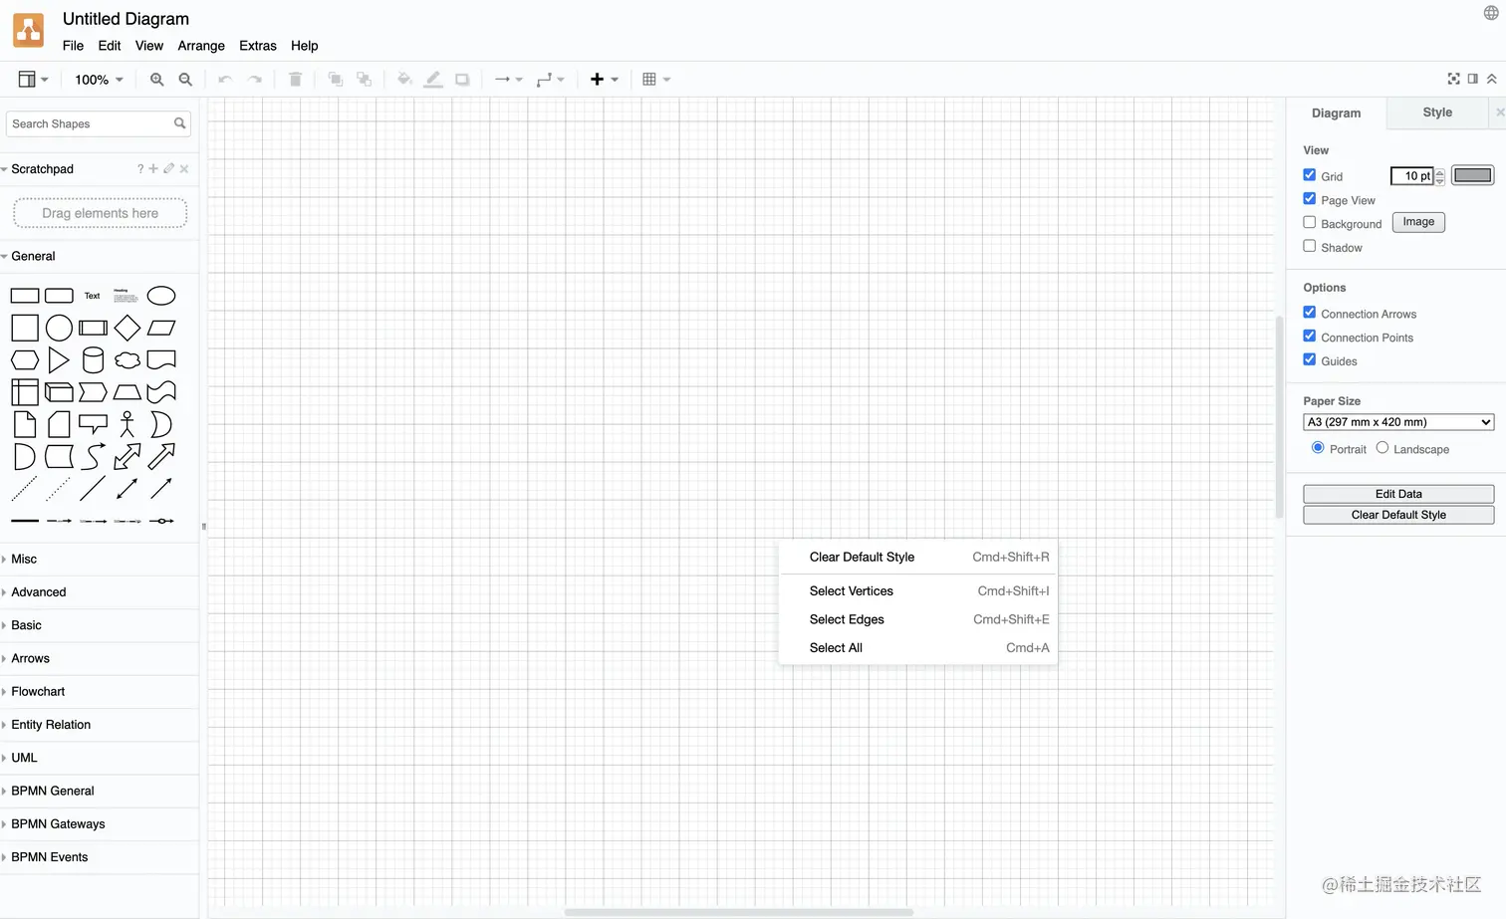Screen dimensions: 1506x919
Task: Click the collapse toolbar double-chevron icon
Action: point(1491,79)
